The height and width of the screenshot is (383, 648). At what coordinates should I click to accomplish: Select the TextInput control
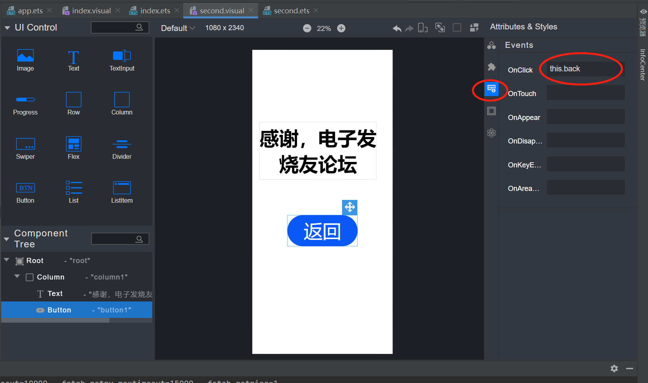(x=122, y=60)
